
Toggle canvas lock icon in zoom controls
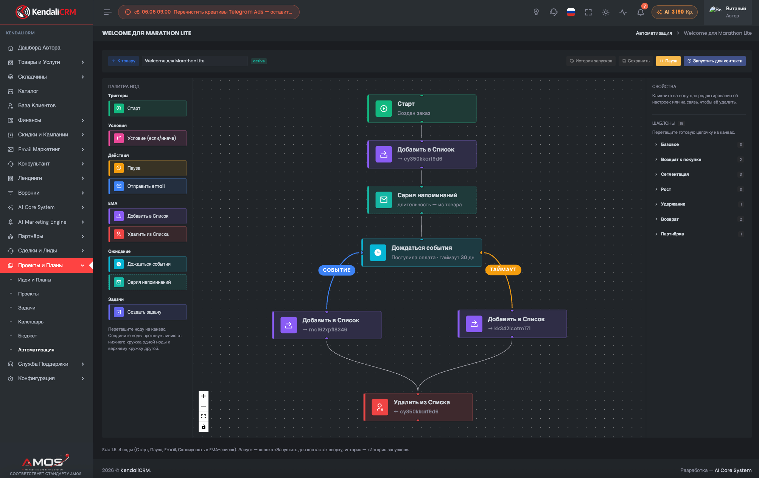pyautogui.click(x=204, y=427)
